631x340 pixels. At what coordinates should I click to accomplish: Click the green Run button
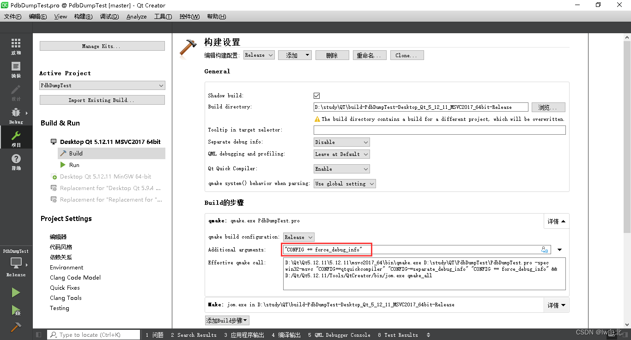click(x=16, y=292)
